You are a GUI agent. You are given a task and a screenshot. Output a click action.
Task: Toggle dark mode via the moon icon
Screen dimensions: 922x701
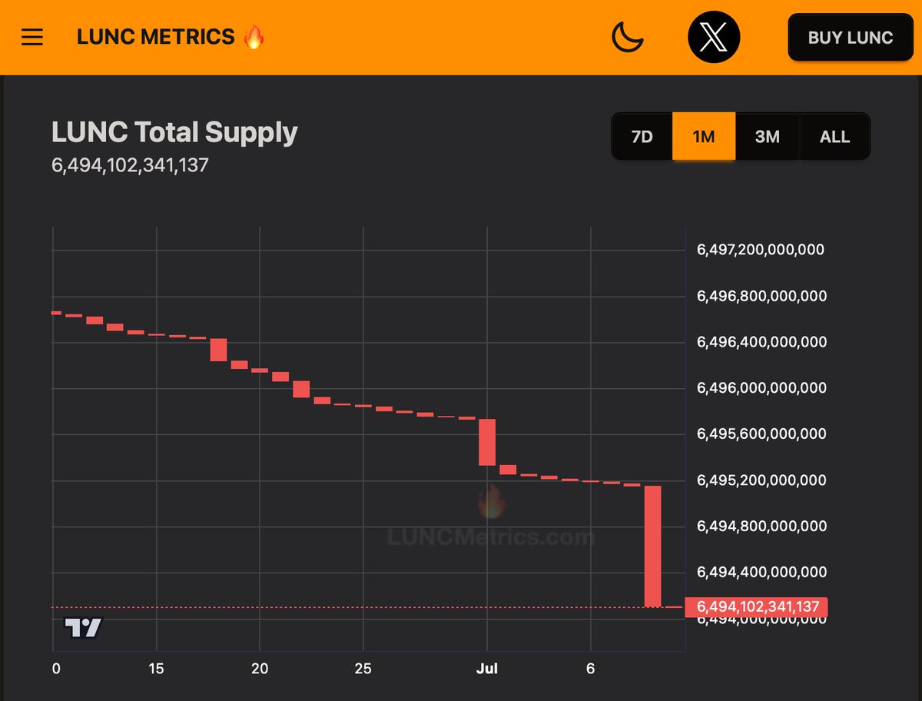tap(628, 36)
